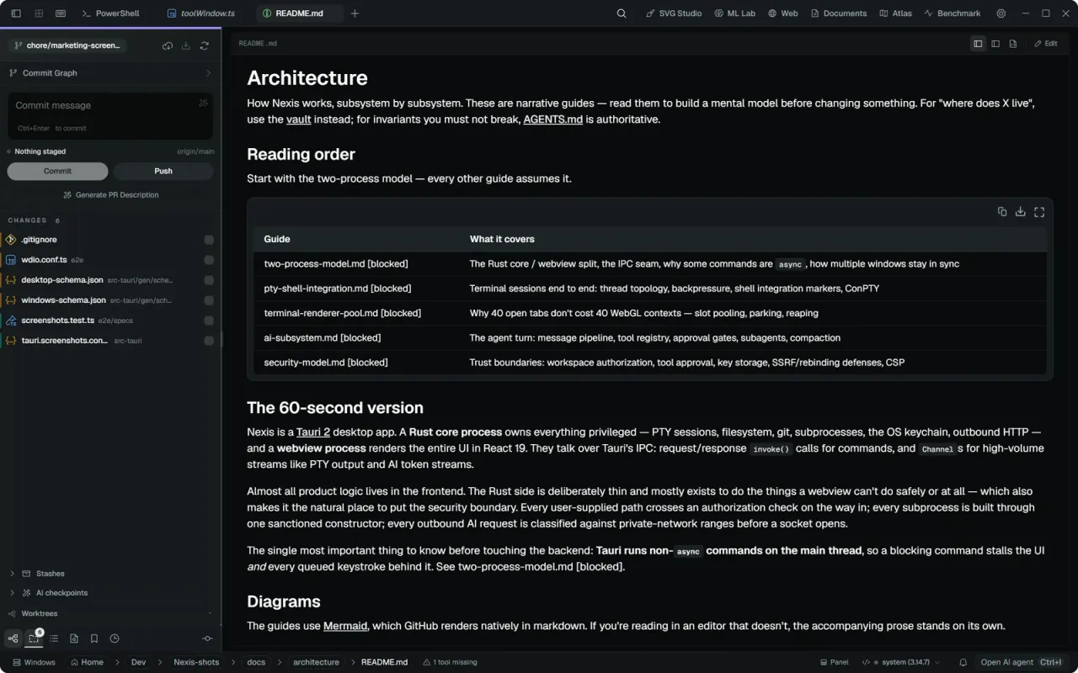Expand the Worktrees section

point(110,614)
